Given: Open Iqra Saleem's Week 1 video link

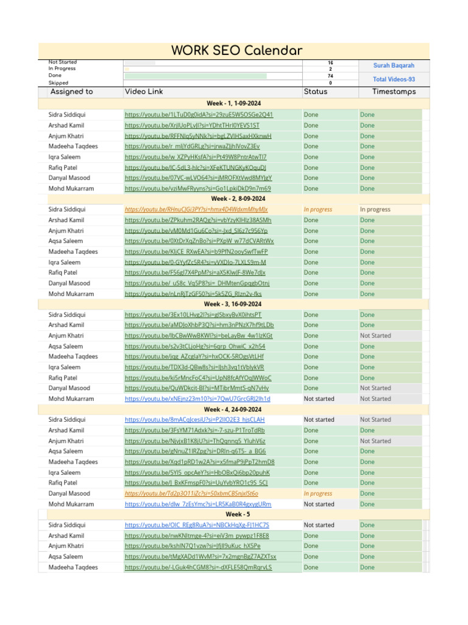Looking at the screenshot, I should tap(196, 157).
